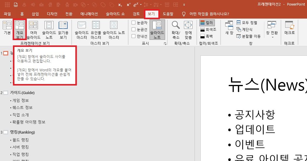Click the grid dots icon at title bar start
The width and height of the screenshot is (307, 161).
pos(7,5)
